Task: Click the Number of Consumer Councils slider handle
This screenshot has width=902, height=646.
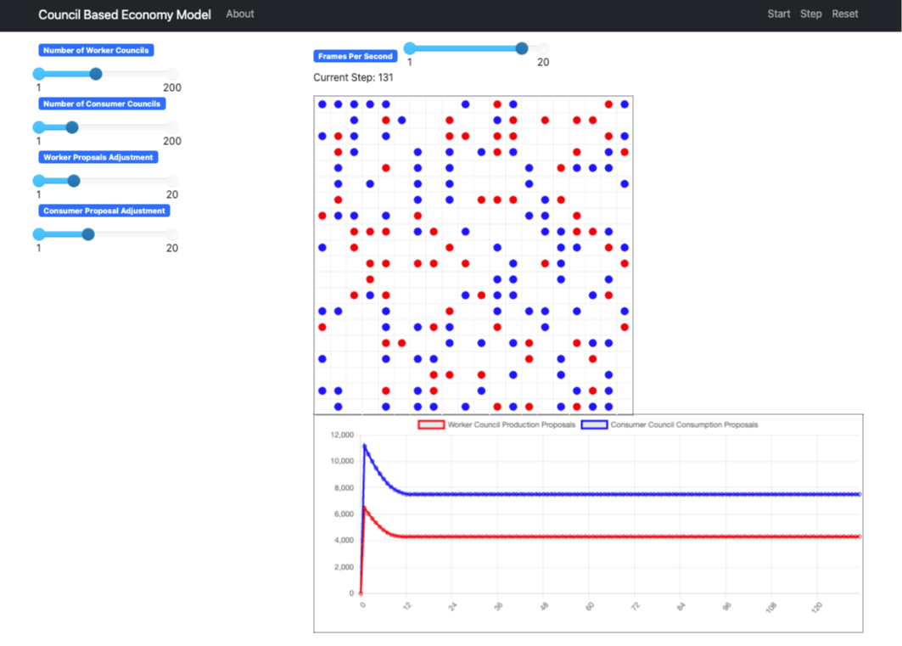Action: point(72,127)
